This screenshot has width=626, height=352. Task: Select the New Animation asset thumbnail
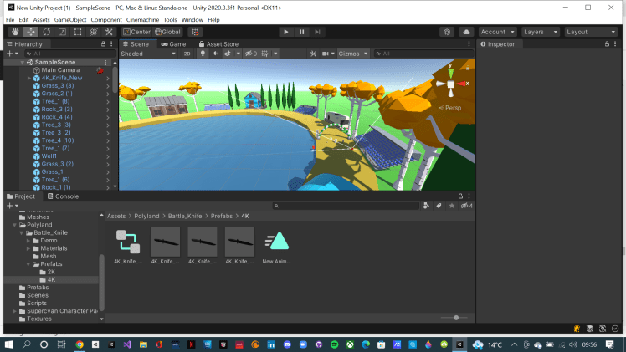click(x=277, y=242)
